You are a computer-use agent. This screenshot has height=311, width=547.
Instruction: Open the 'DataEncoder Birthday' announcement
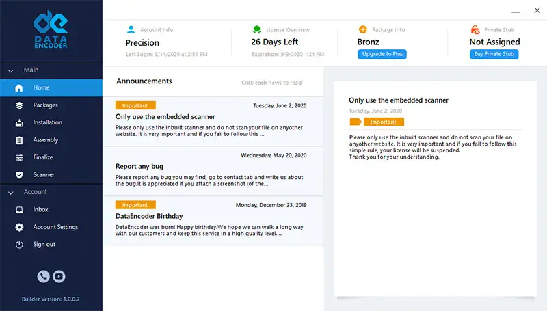[213, 221]
